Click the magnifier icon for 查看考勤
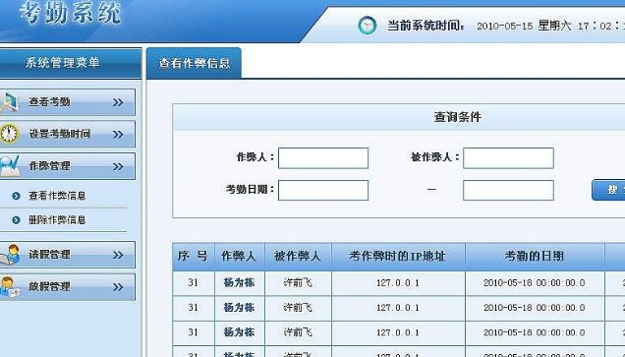 pos(9,102)
